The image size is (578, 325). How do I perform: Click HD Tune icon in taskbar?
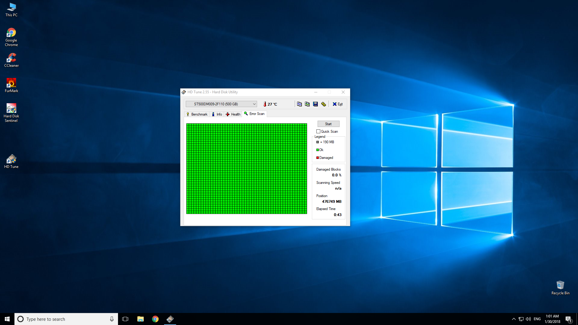coord(170,319)
